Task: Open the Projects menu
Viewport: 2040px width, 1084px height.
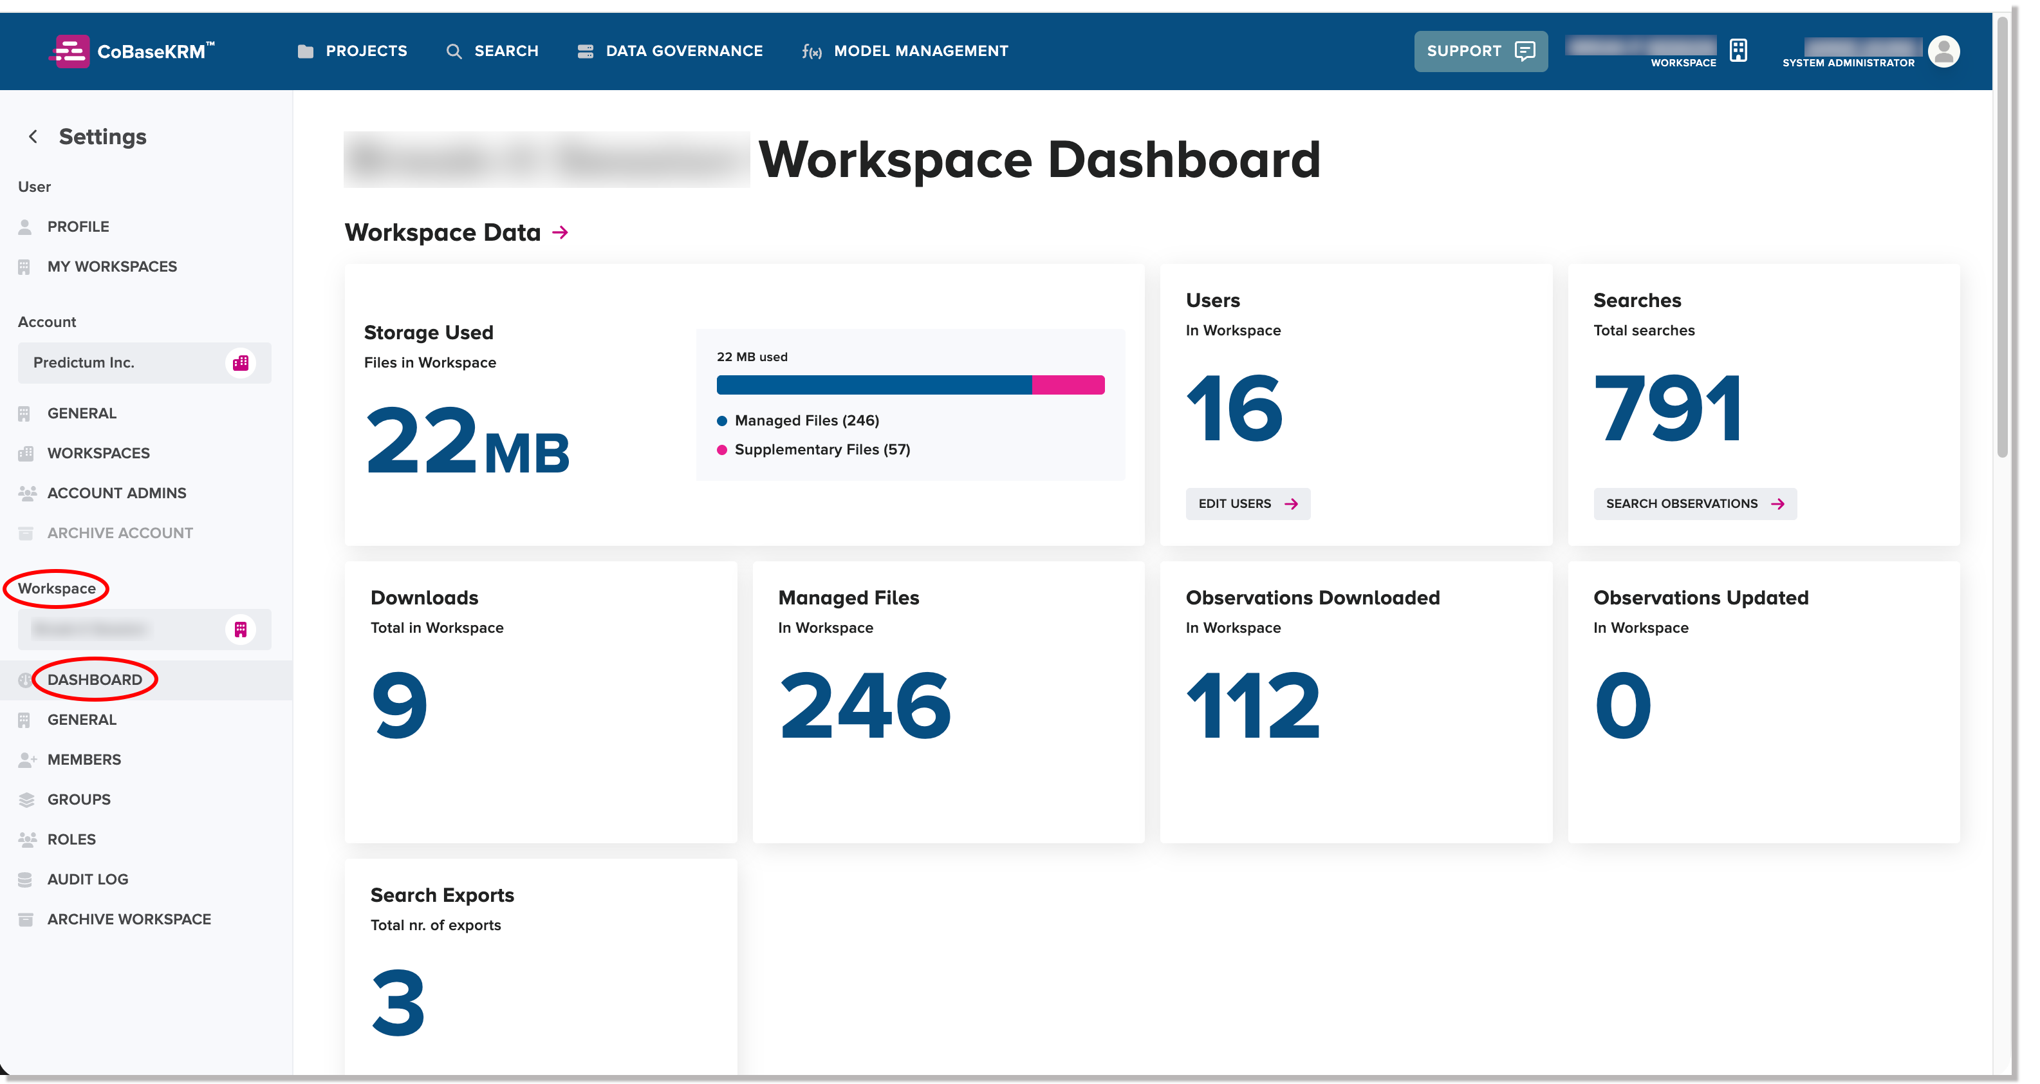Action: point(353,51)
